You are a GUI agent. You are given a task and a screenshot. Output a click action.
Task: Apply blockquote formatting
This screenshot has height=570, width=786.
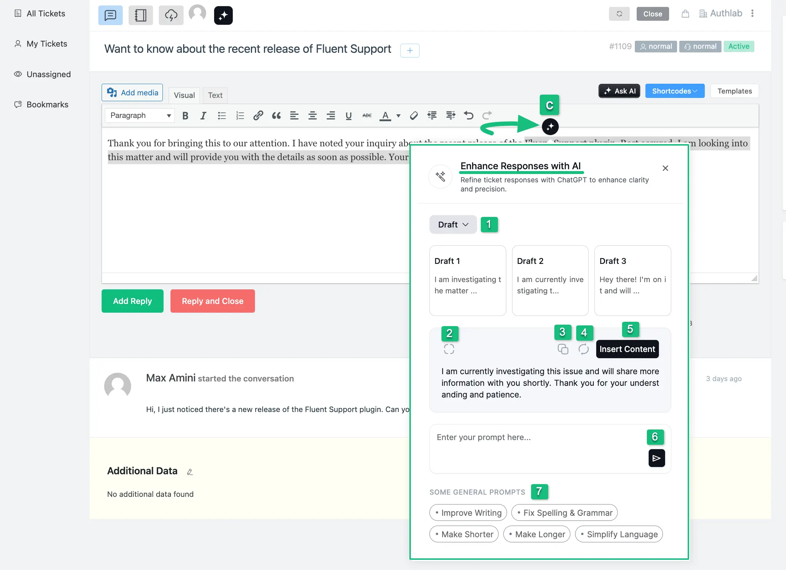pos(276,116)
